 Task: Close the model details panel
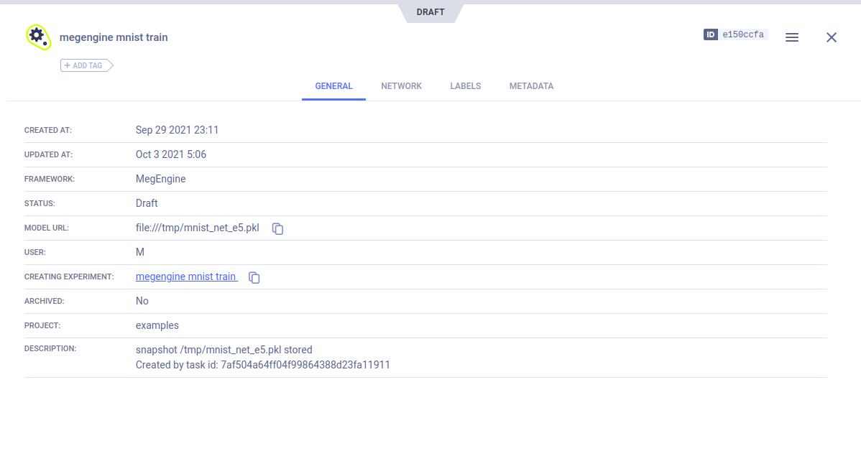pos(831,37)
